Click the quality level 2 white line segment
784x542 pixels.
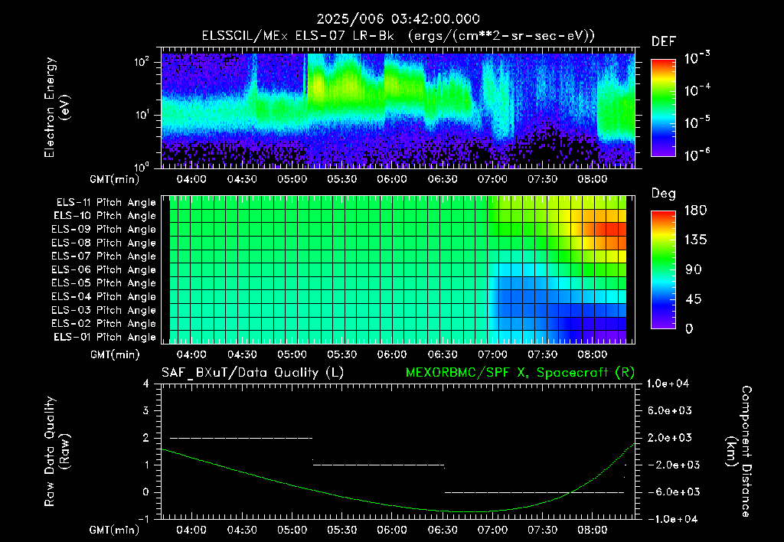point(241,438)
